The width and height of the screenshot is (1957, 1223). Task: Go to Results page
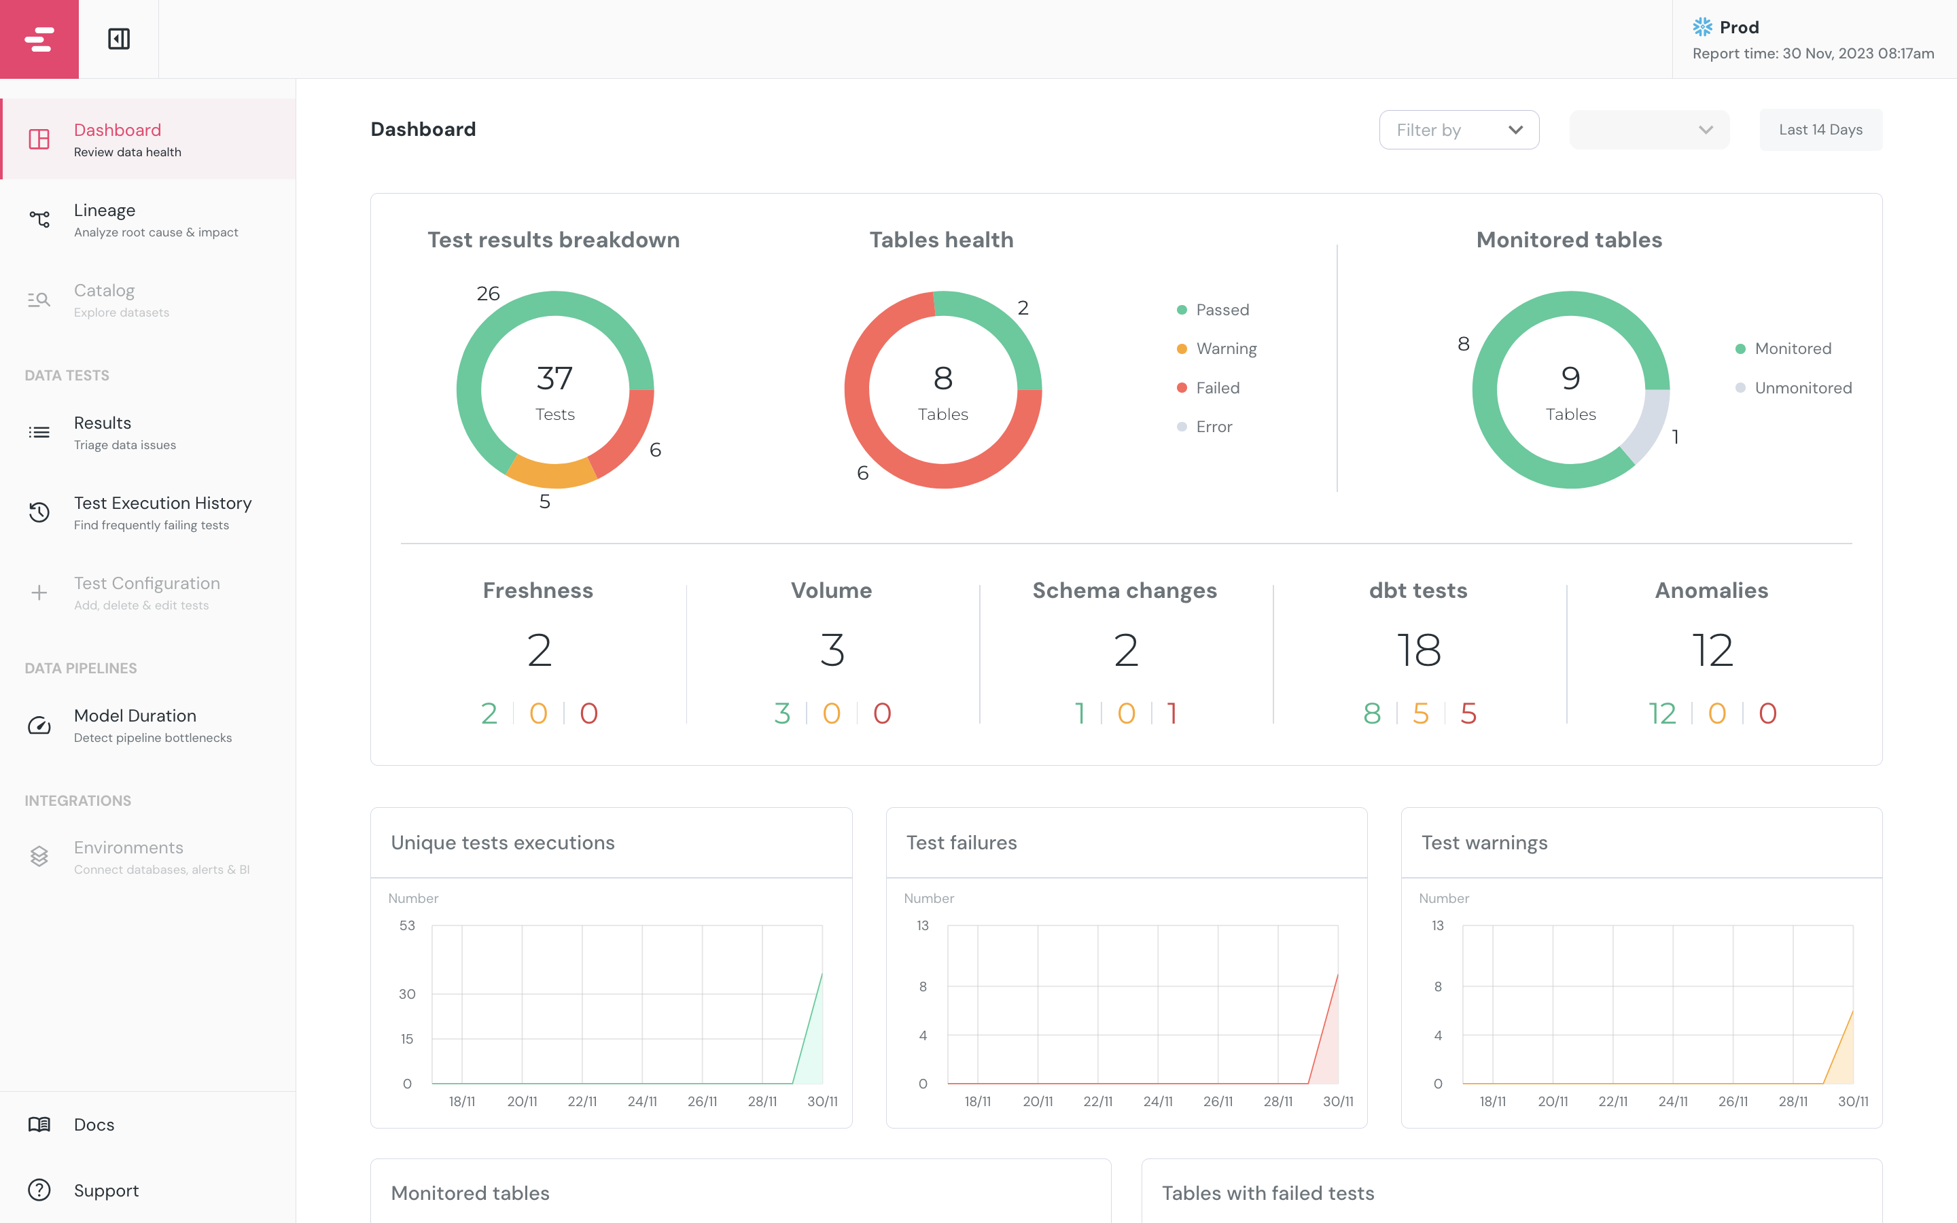coord(148,432)
